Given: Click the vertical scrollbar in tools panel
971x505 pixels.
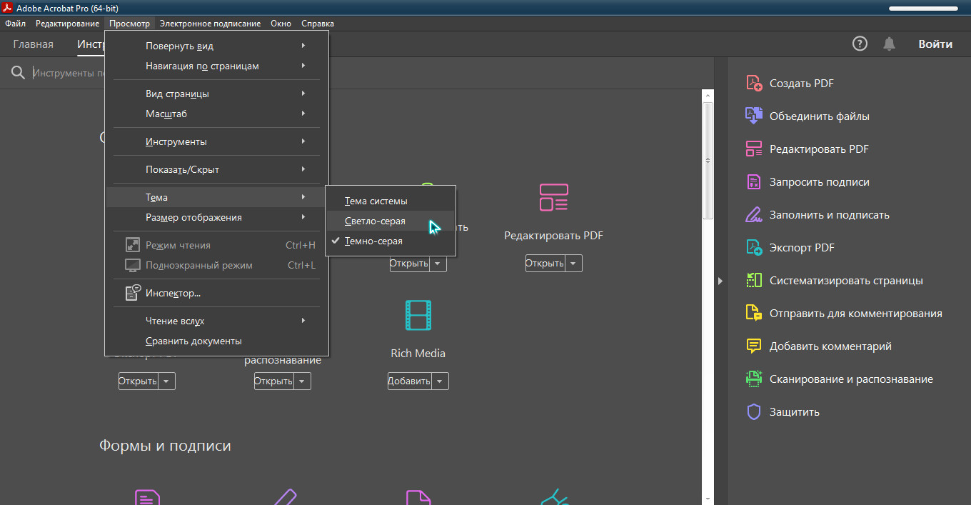Looking at the screenshot, I should pyautogui.click(x=708, y=160).
